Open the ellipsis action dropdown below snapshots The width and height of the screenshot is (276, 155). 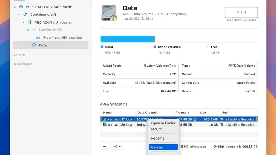point(118,147)
